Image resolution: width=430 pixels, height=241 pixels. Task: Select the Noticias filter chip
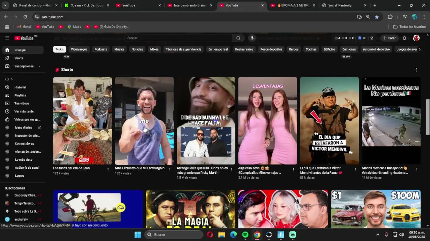point(137,49)
